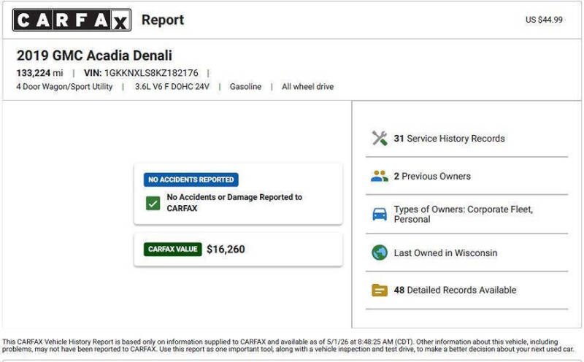Click the globe icon beside Last Owned
The image size is (584, 362).
pyautogui.click(x=380, y=253)
